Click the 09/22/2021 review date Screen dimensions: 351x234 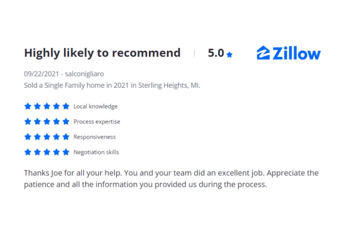[41, 74]
